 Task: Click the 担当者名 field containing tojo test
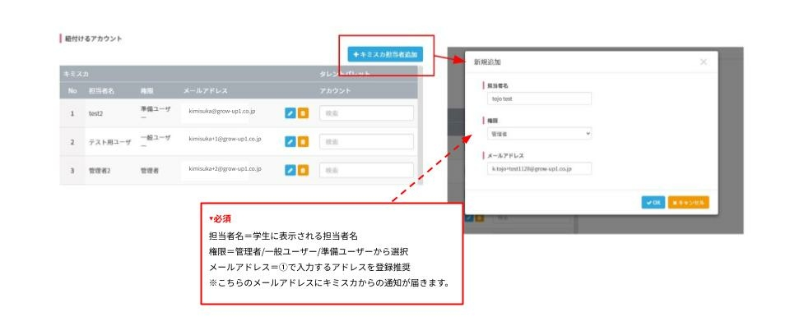pos(539,99)
